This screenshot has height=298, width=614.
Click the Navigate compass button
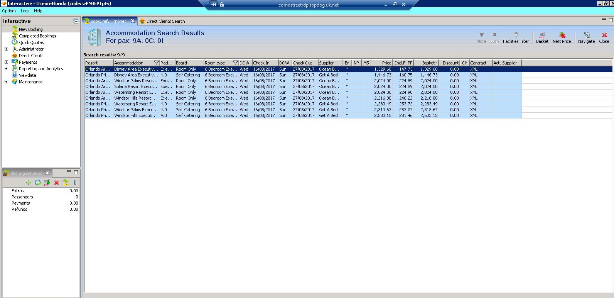tap(586, 37)
